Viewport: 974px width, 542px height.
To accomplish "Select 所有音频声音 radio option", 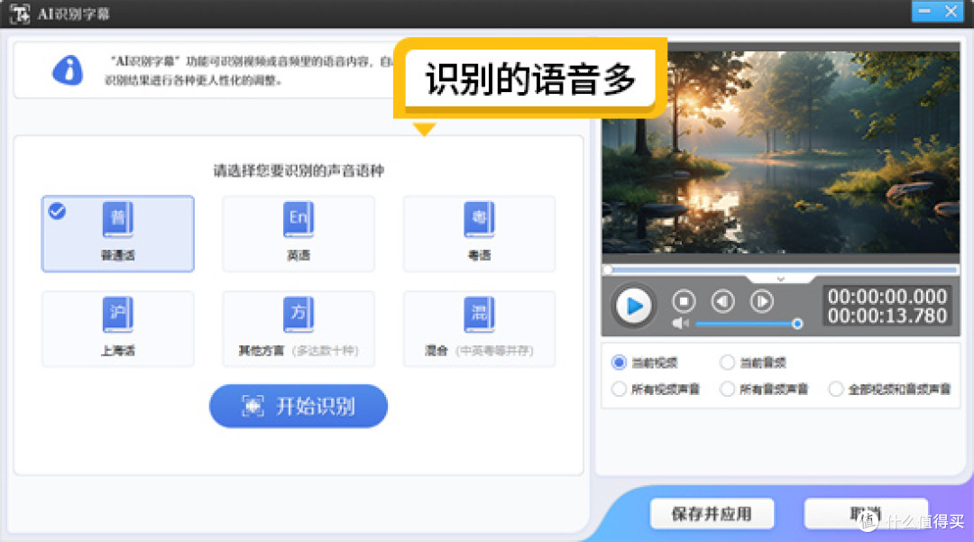I will click(728, 390).
